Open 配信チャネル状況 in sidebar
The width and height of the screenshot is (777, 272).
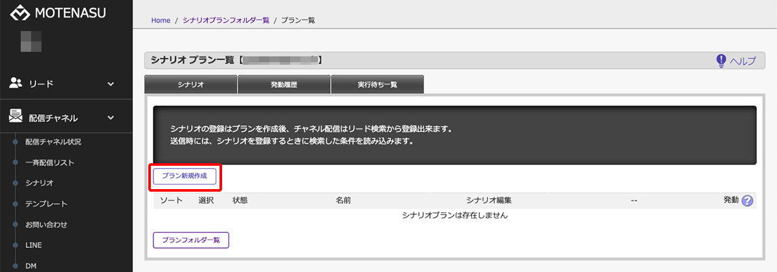(53, 141)
